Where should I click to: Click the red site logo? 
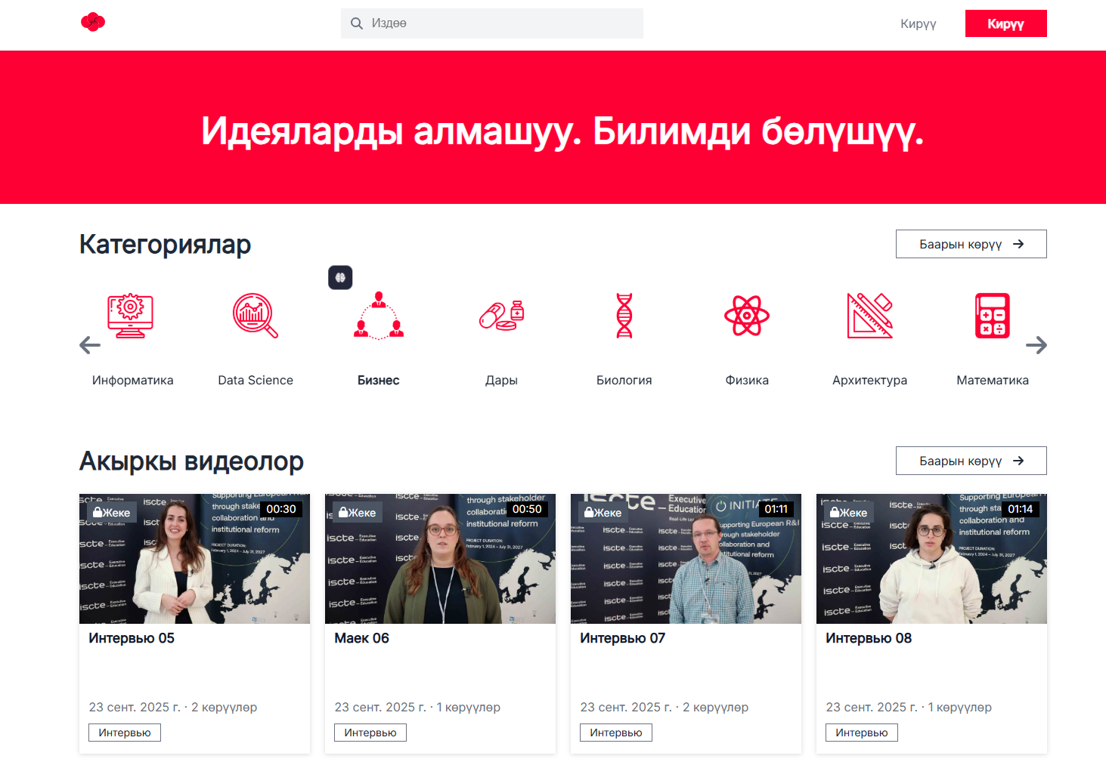[93, 23]
